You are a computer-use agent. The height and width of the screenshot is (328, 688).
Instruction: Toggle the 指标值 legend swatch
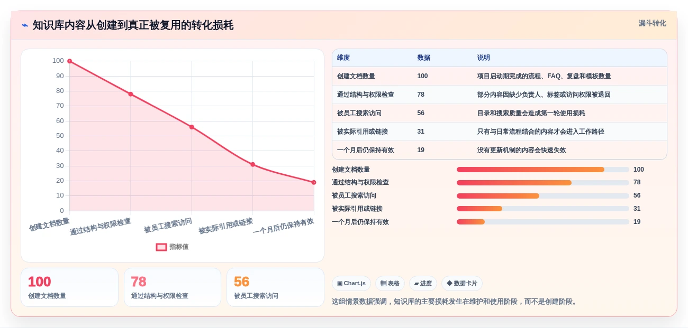click(161, 247)
